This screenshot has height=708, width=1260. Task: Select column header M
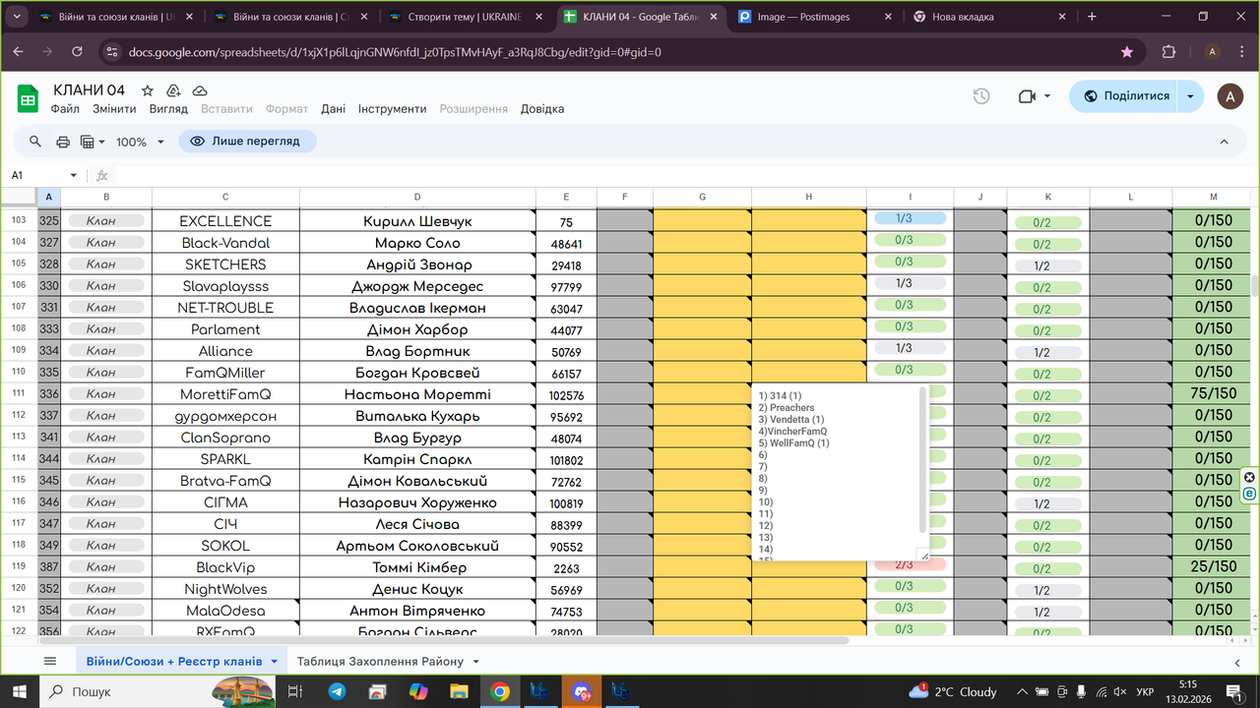pos(1213,197)
